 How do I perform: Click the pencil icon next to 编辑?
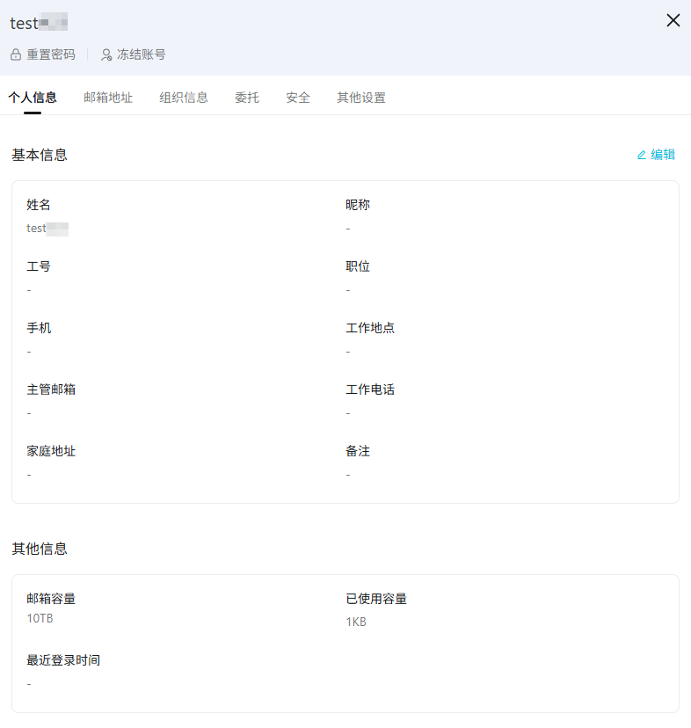(641, 155)
